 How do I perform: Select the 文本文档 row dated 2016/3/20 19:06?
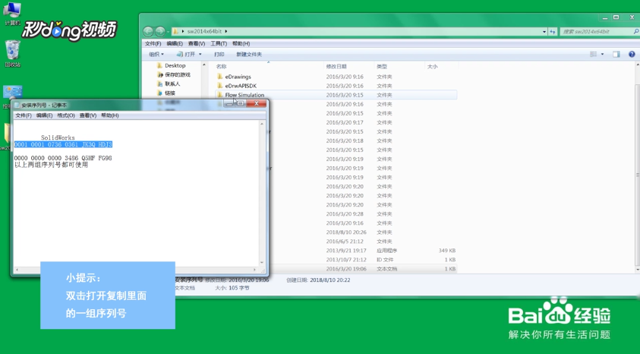pyautogui.click(x=363, y=269)
